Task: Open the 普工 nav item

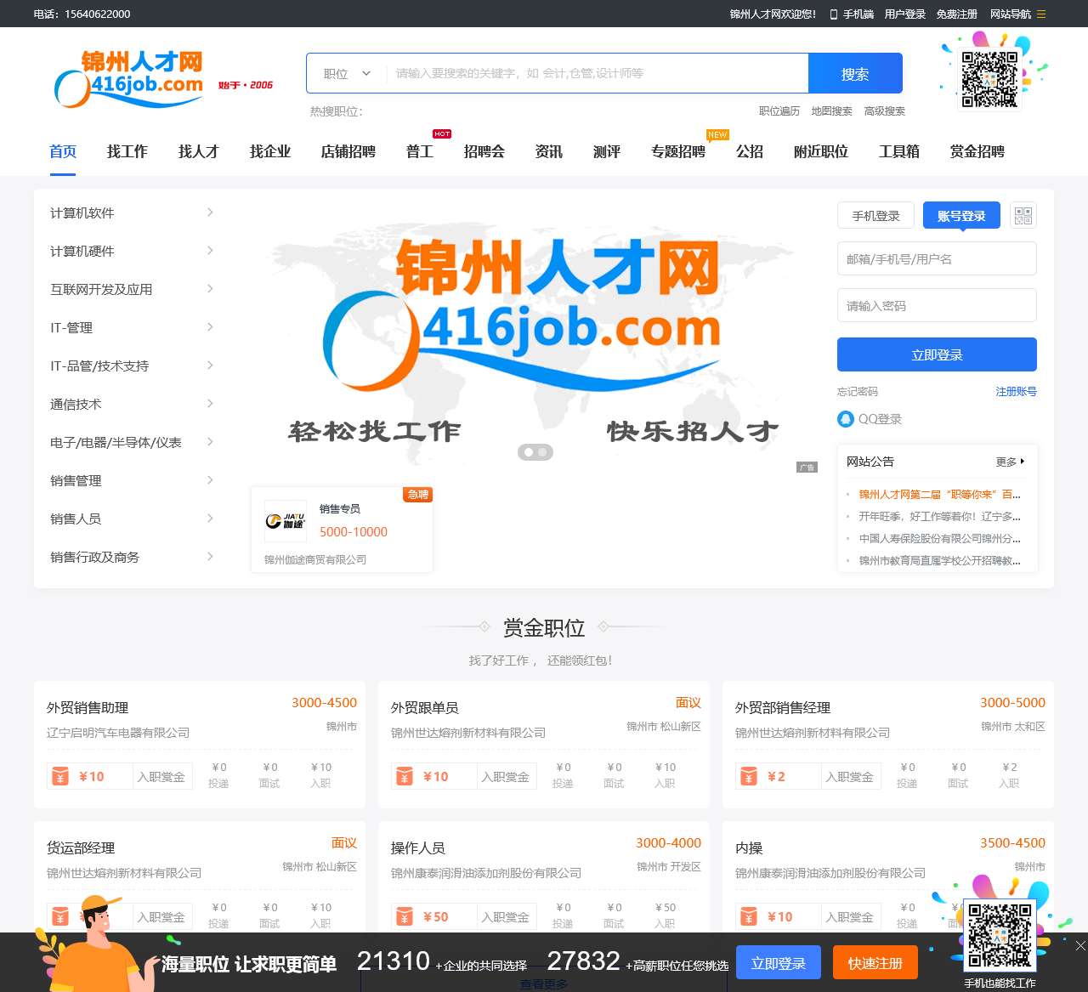Action: (x=420, y=151)
